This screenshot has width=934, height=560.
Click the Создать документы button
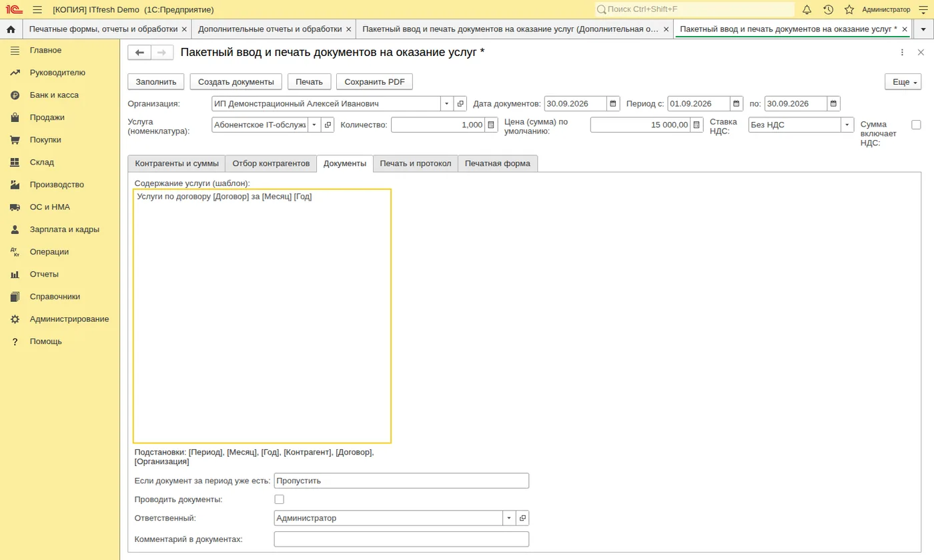(x=236, y=81)
